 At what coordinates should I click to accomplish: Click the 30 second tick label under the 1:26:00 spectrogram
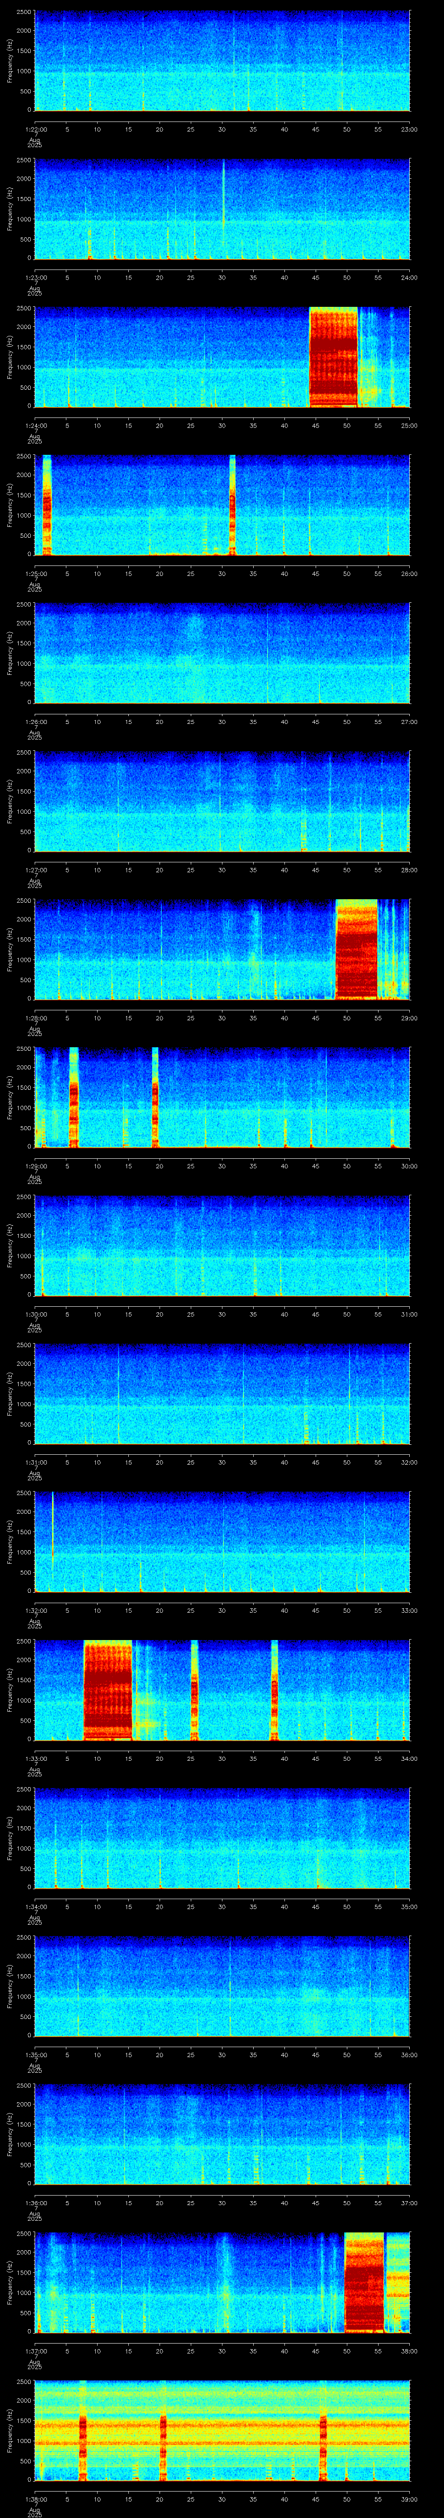point(222,721)
